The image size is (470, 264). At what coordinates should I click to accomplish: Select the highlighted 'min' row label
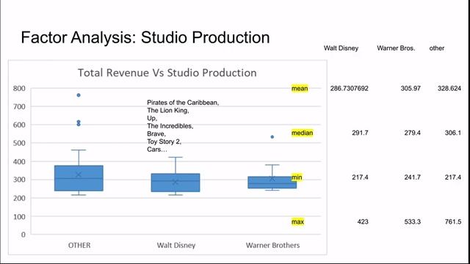297,177
